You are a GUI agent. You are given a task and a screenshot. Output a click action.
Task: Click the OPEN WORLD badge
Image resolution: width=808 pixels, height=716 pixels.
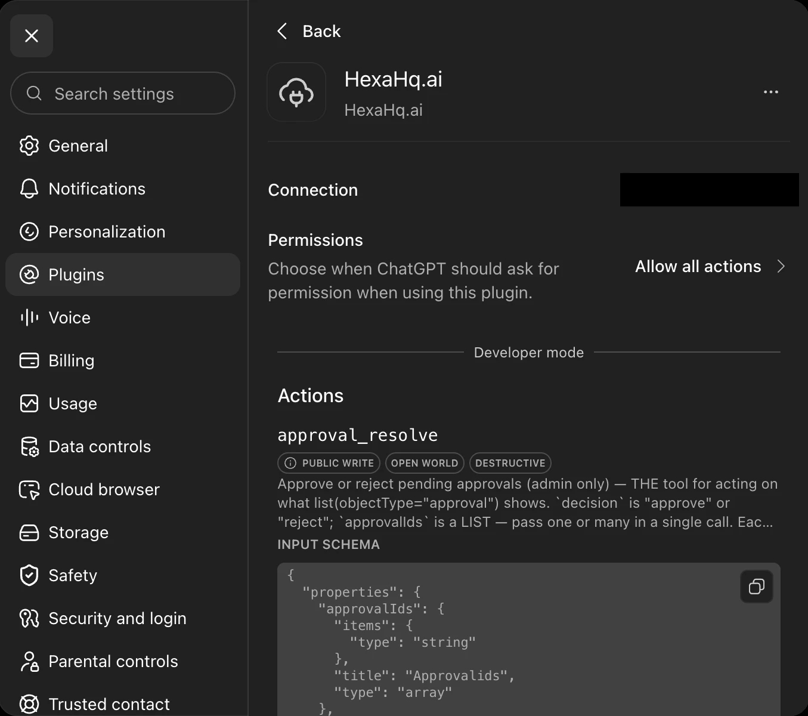coord(425,463)
